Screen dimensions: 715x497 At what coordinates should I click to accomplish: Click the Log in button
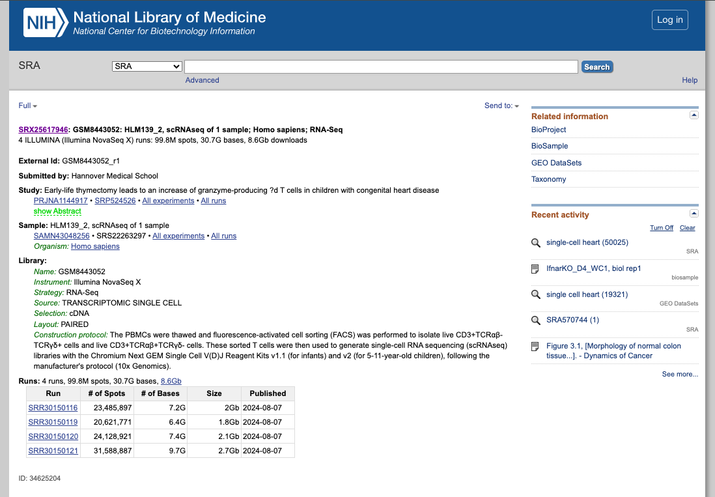pyautogui.click(x=669, y=20)
